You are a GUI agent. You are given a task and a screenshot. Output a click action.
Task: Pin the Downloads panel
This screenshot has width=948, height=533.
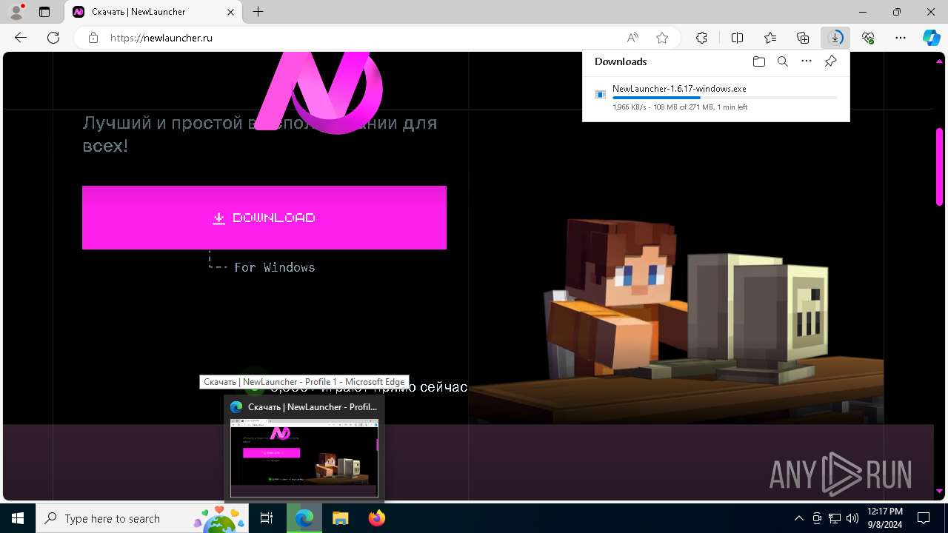(x=830, y=61)
